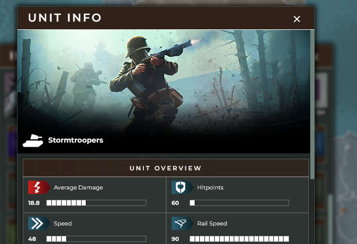The image size is (357, 244).
Task: Click the 60 hitpoints value
Action: (175, 203)
